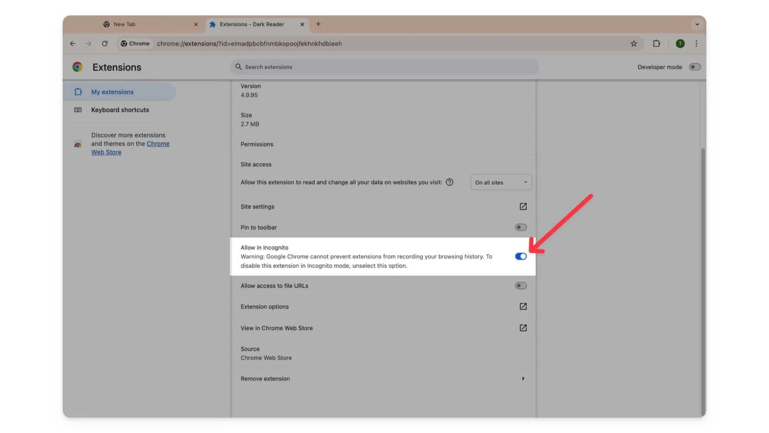This screenshot has width=769, height=433.
Task: Enable Allow access to file URLs
Action: click(521, 286)
